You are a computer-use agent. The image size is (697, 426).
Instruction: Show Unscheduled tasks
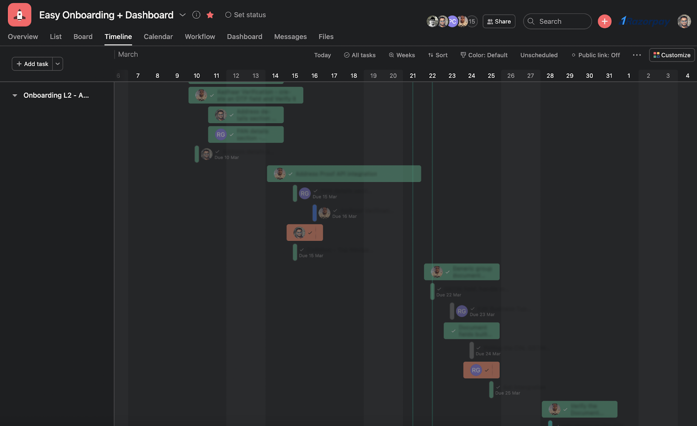[x=539, y=55]
